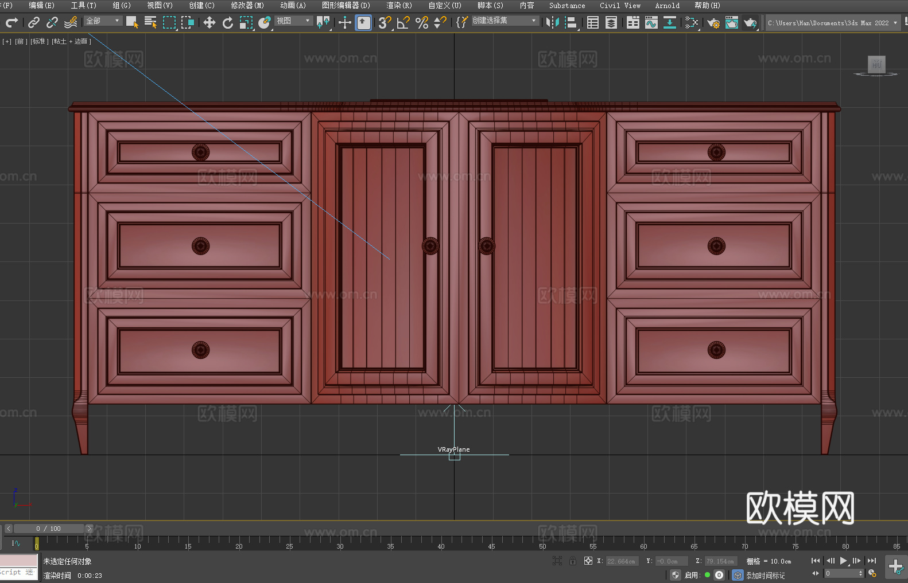The height and width of the screenshot is (583, 908).
Task: Choose the Select and Place tool
Action: 265,22
